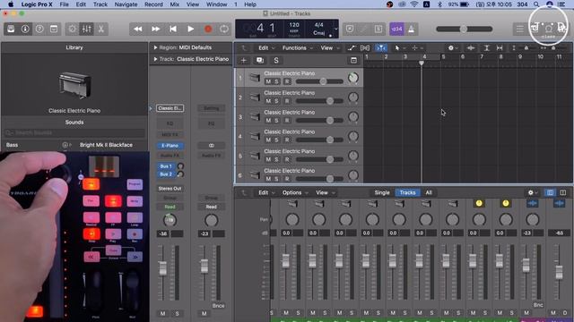
Task: Mute track 4 Classic Electric Piano
Action: 268,140
